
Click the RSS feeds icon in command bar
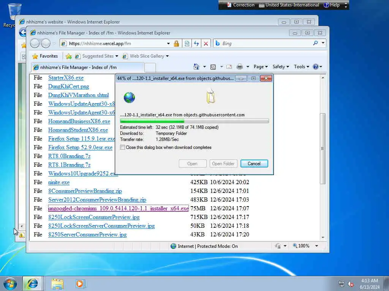[213, 67]
